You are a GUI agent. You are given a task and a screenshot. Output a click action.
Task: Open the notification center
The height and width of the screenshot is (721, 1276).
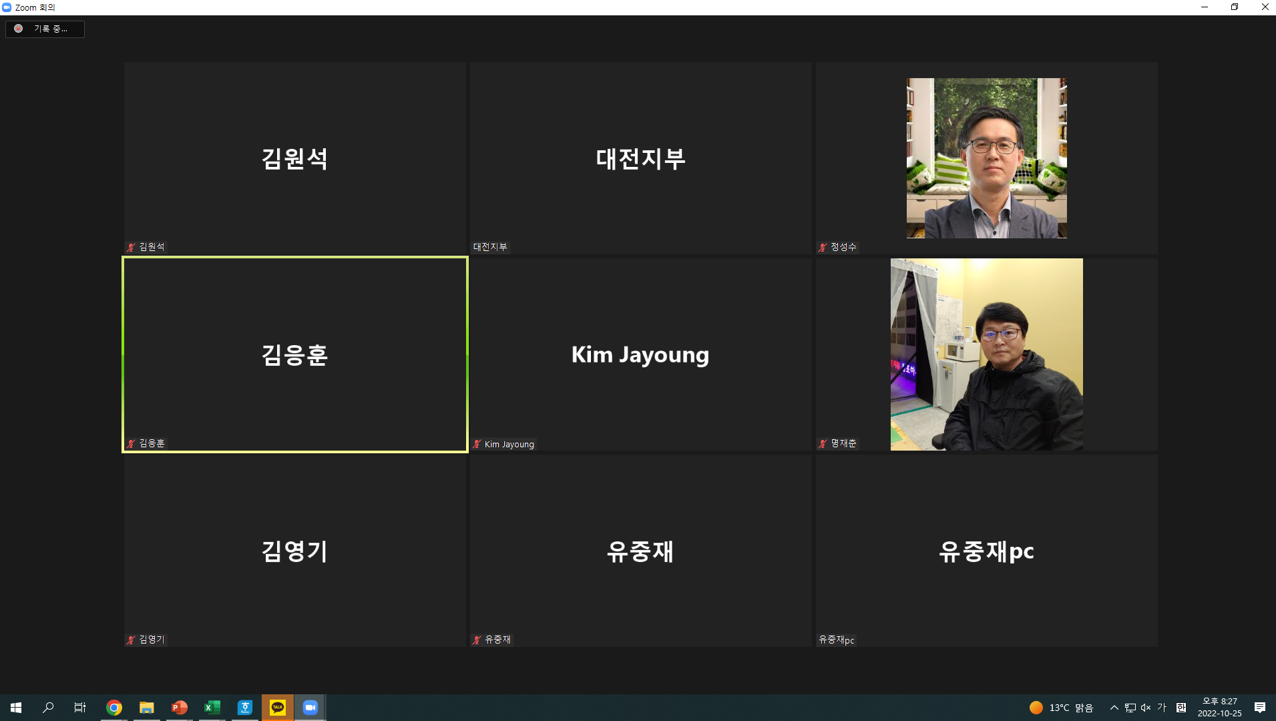pyautogui.click(x=1259, y=708)
